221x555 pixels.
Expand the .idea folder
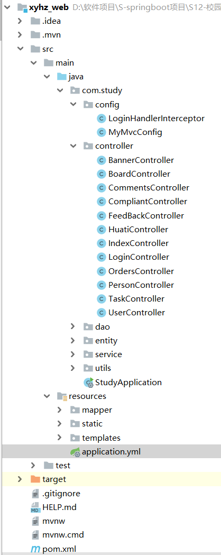[20, 21]
